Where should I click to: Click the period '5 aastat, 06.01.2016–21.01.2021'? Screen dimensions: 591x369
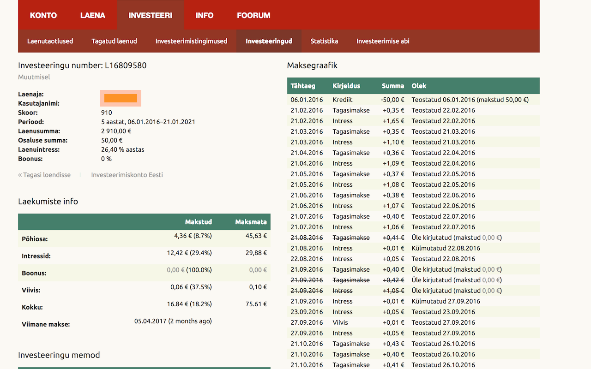pyautogui.click(x=148, y=122)
